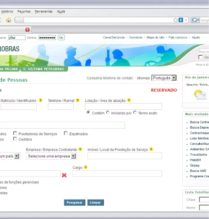Choose the Termo exato radio option

[x=135, y=113]
